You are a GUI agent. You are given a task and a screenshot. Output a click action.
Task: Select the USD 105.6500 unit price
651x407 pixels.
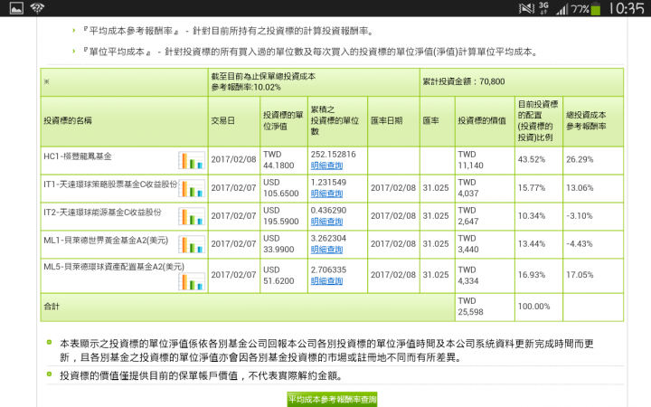pyautogui.click(x=281, y=188)
